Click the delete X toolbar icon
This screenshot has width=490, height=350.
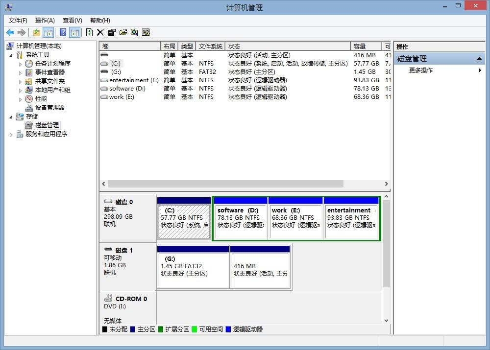point(100,32)
